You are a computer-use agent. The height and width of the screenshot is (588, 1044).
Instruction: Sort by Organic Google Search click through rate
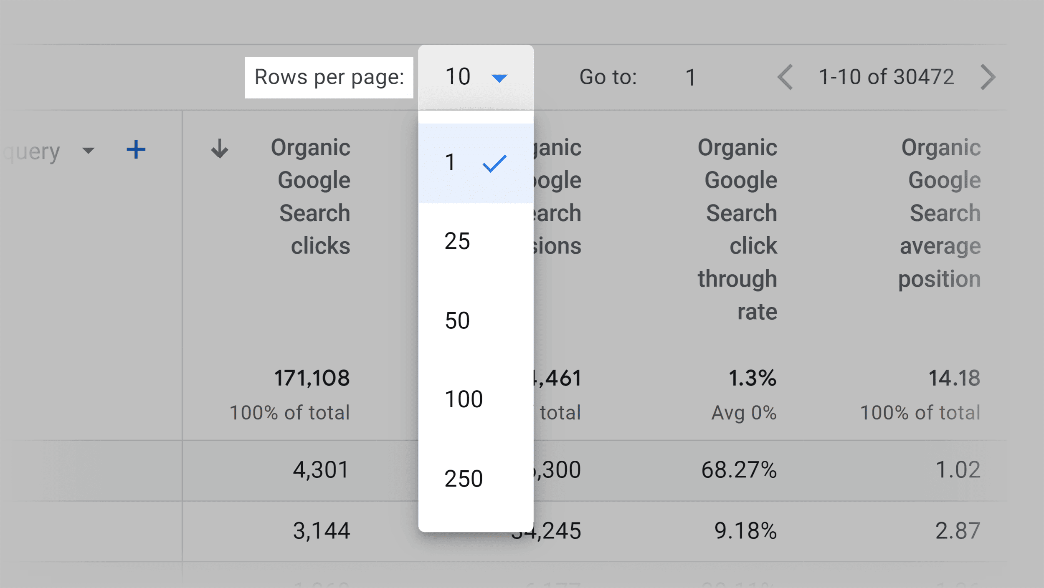pyautogui.click(x=737, y=230)
